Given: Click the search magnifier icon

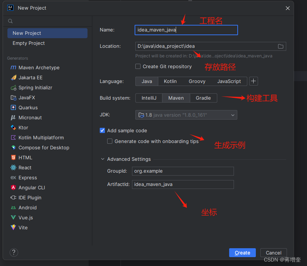Looking at the screenshot, I should pos(10,21).
